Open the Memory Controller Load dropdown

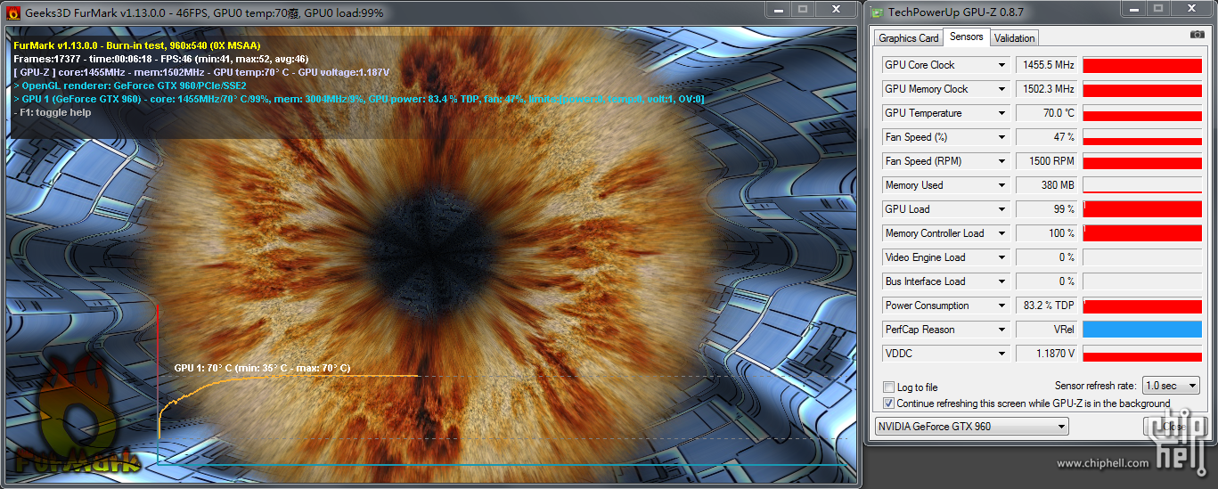1002,233
